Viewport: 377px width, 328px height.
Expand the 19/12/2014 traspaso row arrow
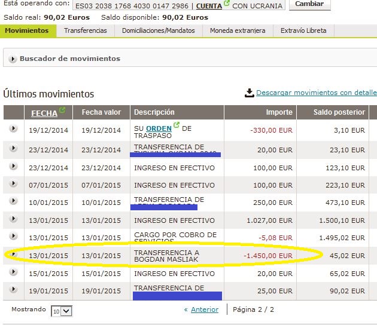click(x=13, y=130)
